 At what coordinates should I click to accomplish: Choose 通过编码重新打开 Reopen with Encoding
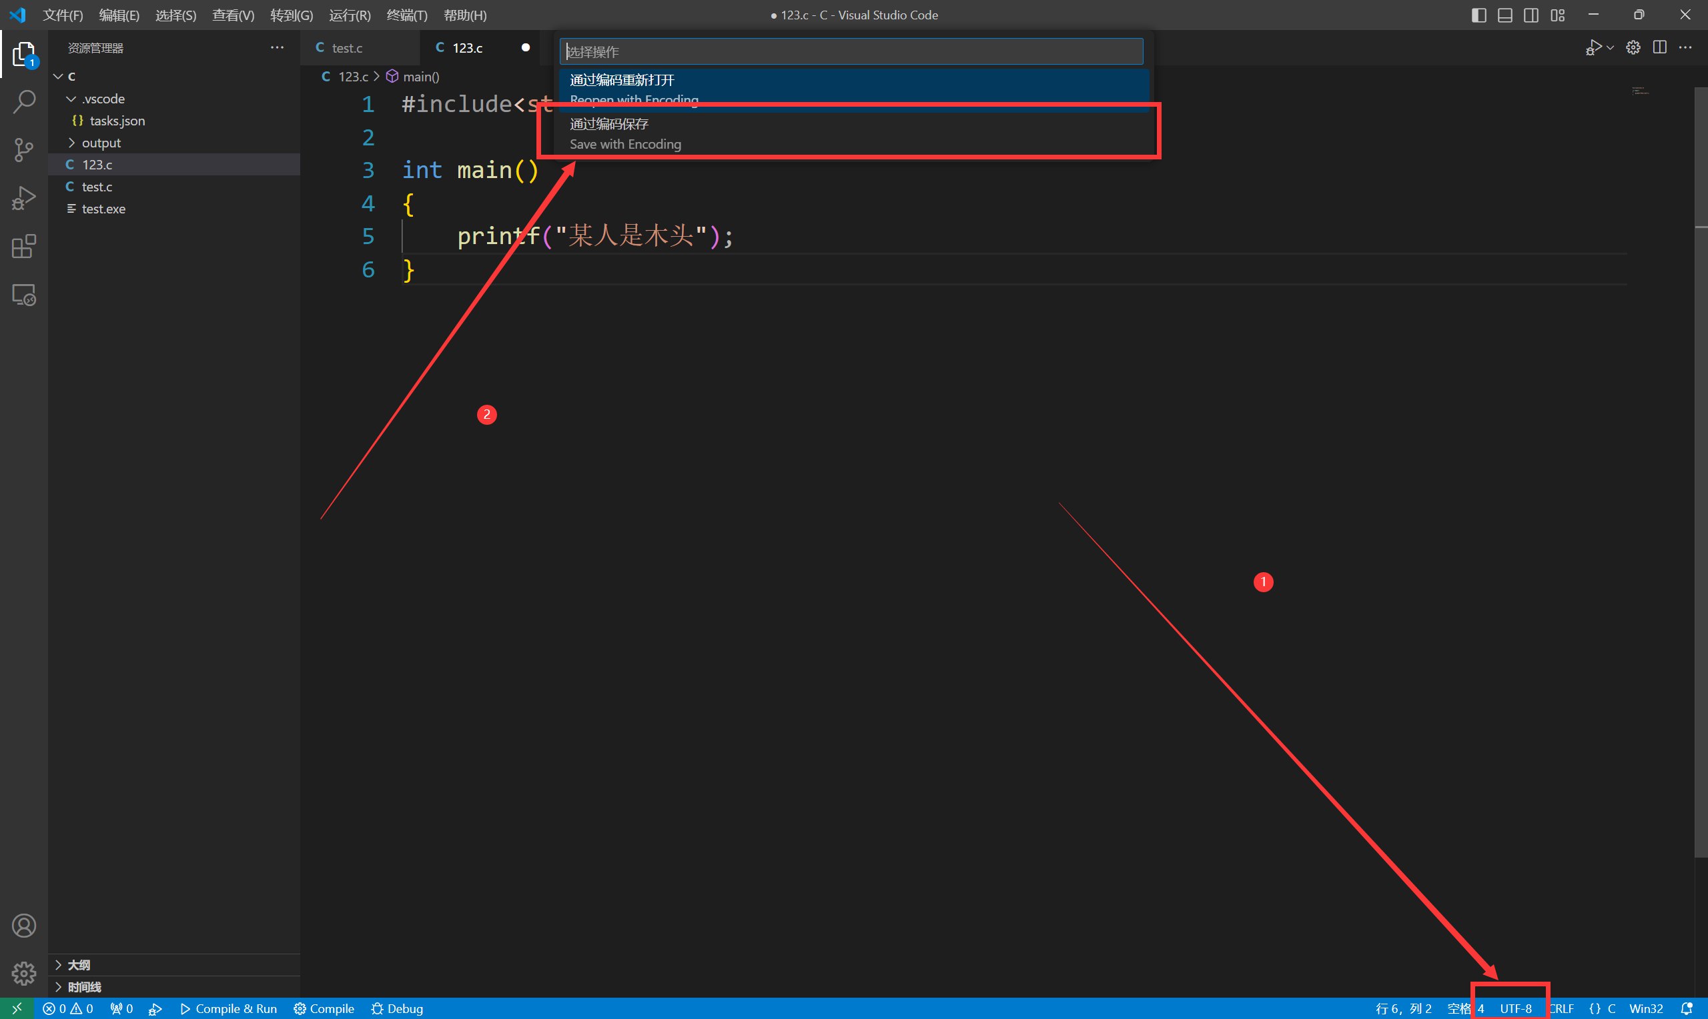pos(853,89)
